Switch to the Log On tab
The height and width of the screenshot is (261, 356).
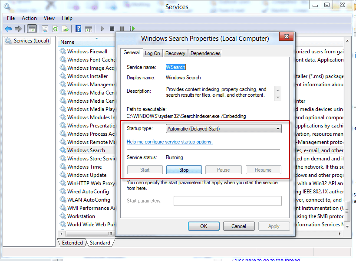[x=152, y=53]
